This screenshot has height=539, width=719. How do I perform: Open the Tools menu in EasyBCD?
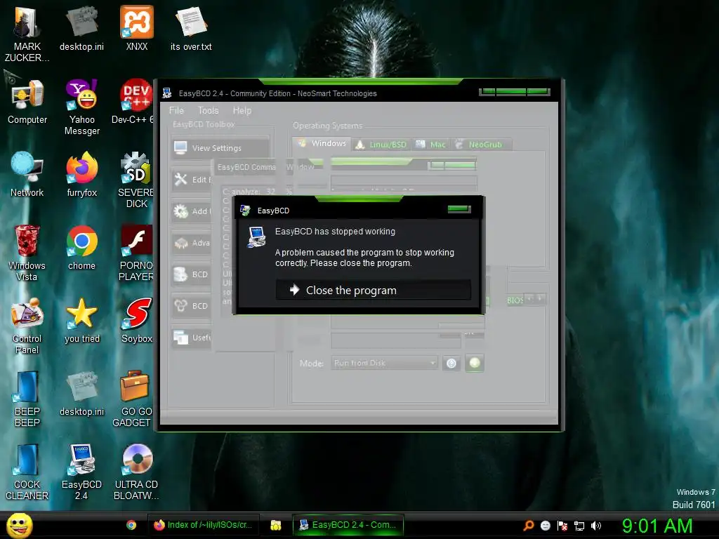click(x=208, y=110)
